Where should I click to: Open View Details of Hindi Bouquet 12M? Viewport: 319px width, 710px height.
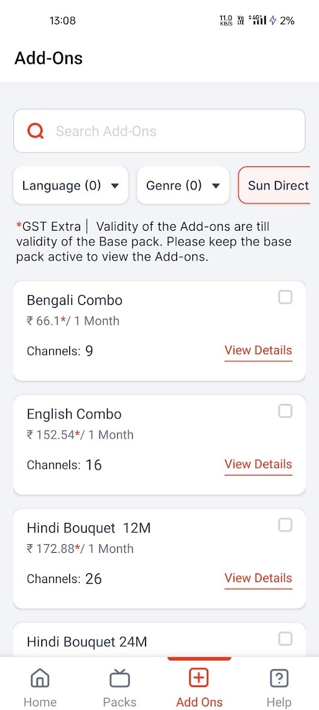[258, 579]
